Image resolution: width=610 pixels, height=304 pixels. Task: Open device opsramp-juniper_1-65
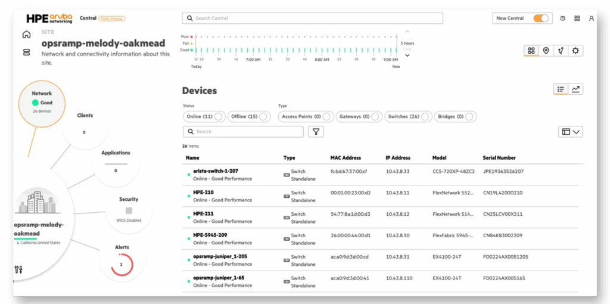[x=219, y=278]
